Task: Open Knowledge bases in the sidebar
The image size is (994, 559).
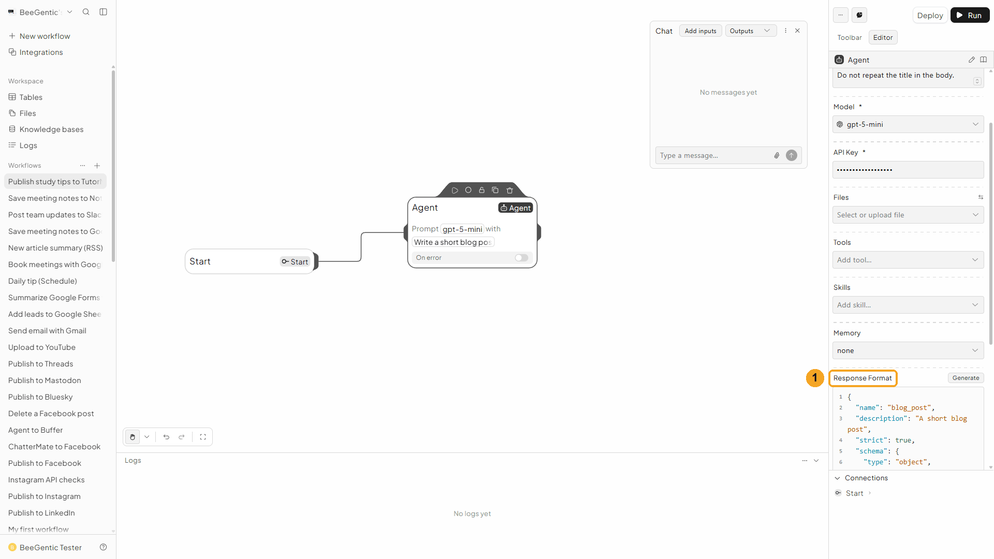Action: (51, 129)
